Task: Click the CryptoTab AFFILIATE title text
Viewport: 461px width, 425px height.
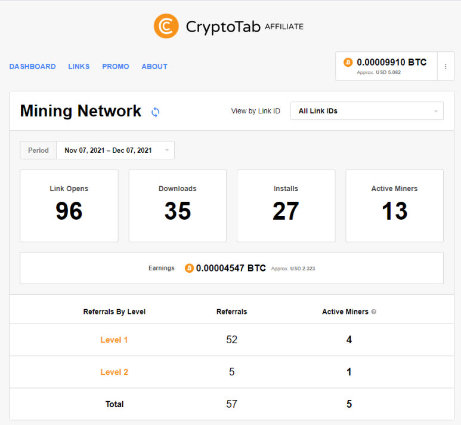Action: pos(245,27)
